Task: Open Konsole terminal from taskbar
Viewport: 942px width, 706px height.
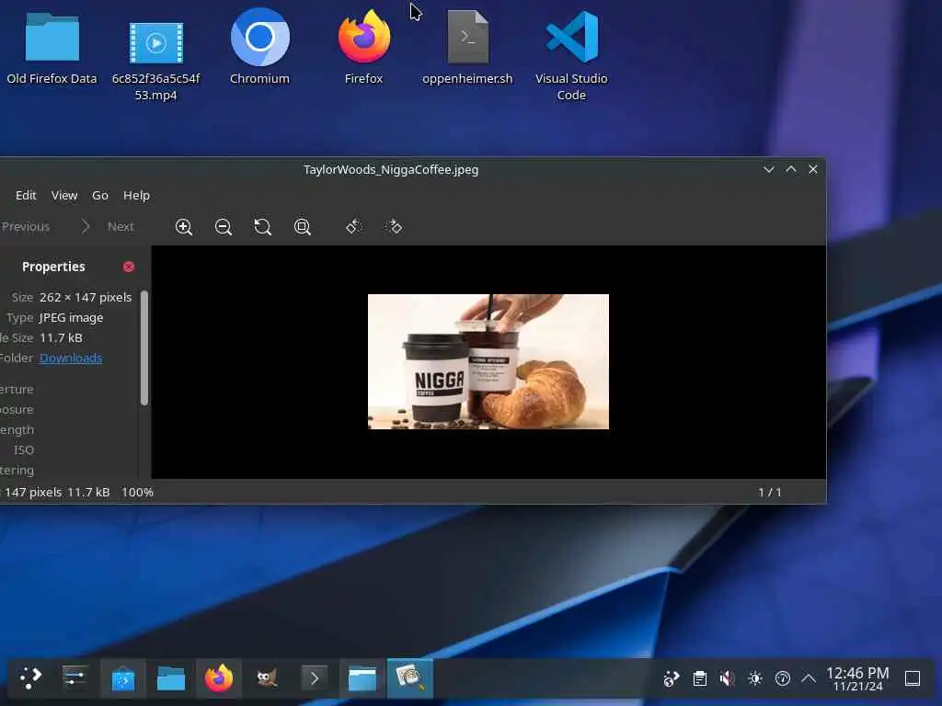Action: click(x=315, y=679)
